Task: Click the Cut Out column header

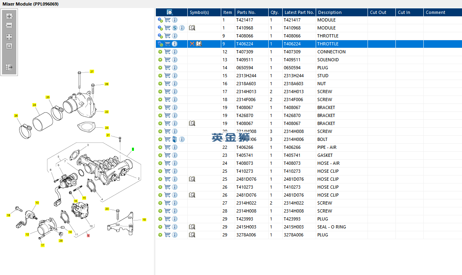Action: [x=381, y=12]
